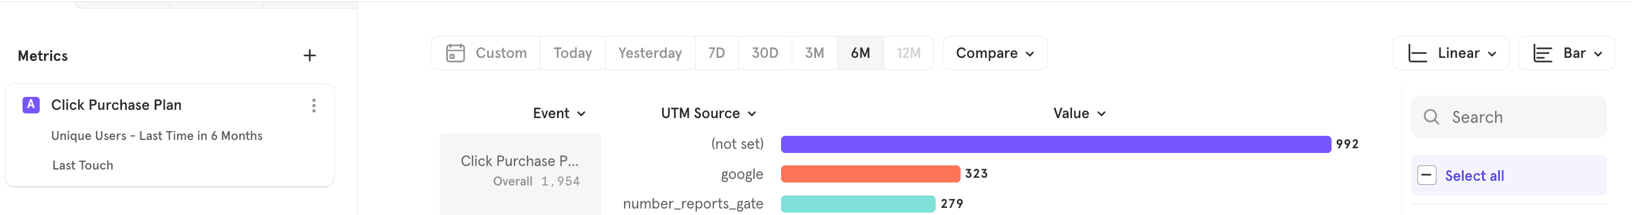Click the Bar chart type icon
Image resolution: width=1632 pixels, height=215 pixels.
[x=1542, y=54]
